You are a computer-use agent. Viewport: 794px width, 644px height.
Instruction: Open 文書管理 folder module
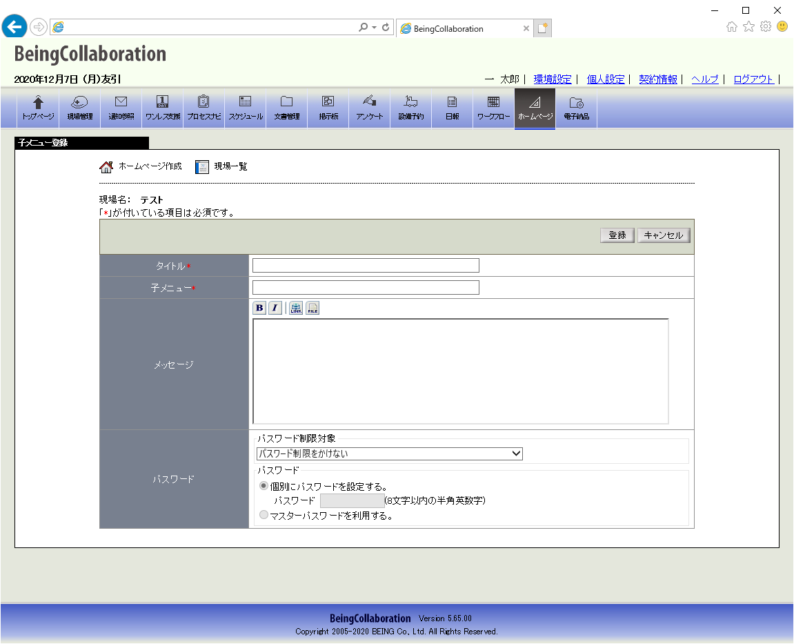(x=286, y=108)
